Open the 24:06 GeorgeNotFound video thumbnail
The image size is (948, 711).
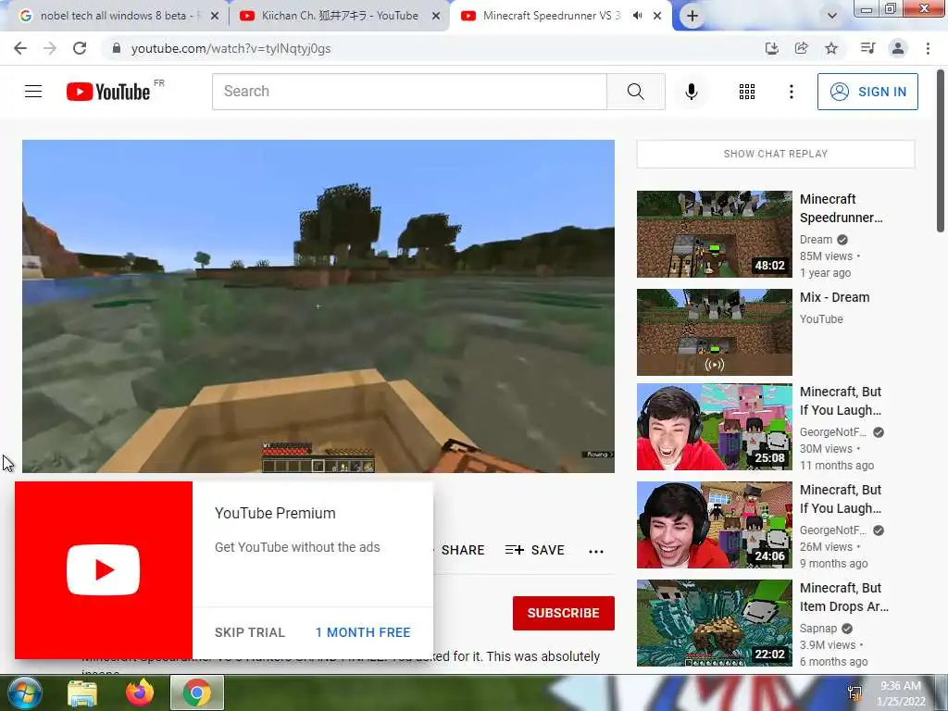[x=714, y=525]
